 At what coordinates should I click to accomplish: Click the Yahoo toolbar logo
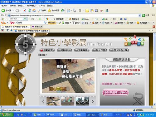[12, 23]
